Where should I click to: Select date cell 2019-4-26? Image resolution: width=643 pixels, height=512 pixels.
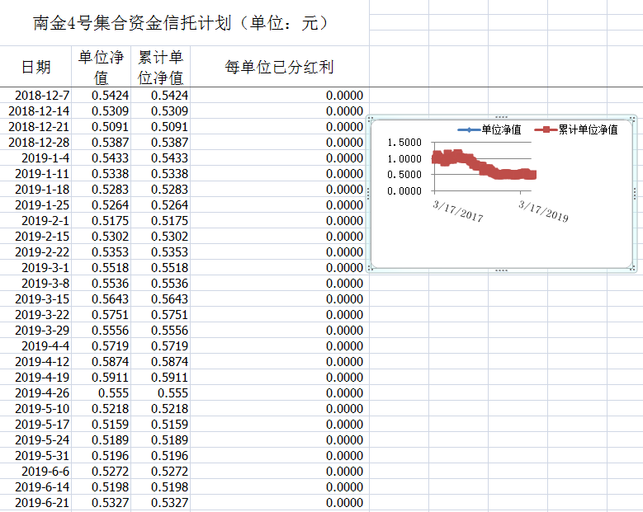(35, 392)
